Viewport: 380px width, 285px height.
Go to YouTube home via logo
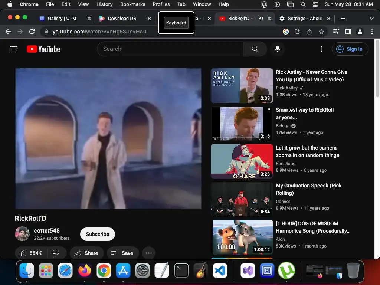(43, 49)
